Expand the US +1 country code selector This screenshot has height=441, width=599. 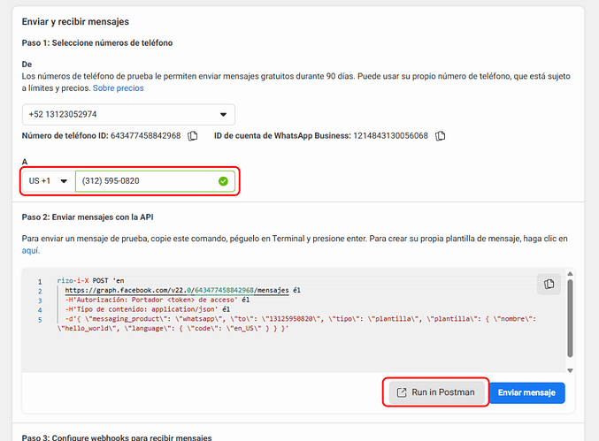pyautogui.click(x=48, y=181)
